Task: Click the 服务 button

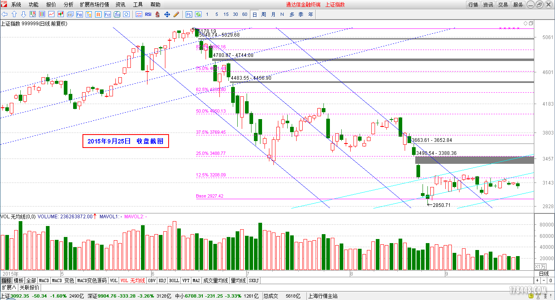Action: click(x=518, y=4)
